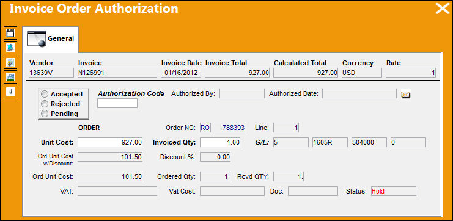
Task: Click the Currency field USD
Action: [x=362, y=73]
